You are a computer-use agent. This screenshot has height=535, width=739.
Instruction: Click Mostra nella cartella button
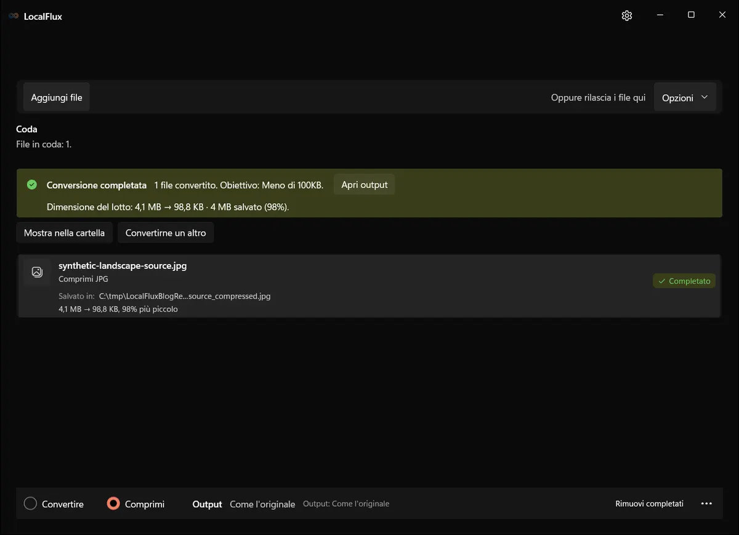[x=65, y=233]
